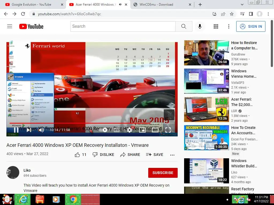This screenshot has width=274, height=205.
Task: Open the taskbar clock showing 11:01 PM
Action: [261, 199]
